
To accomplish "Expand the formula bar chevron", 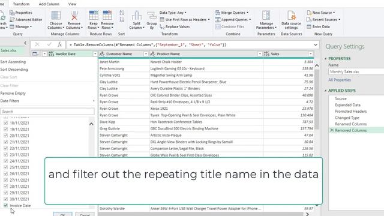I will tap(316, 45).
